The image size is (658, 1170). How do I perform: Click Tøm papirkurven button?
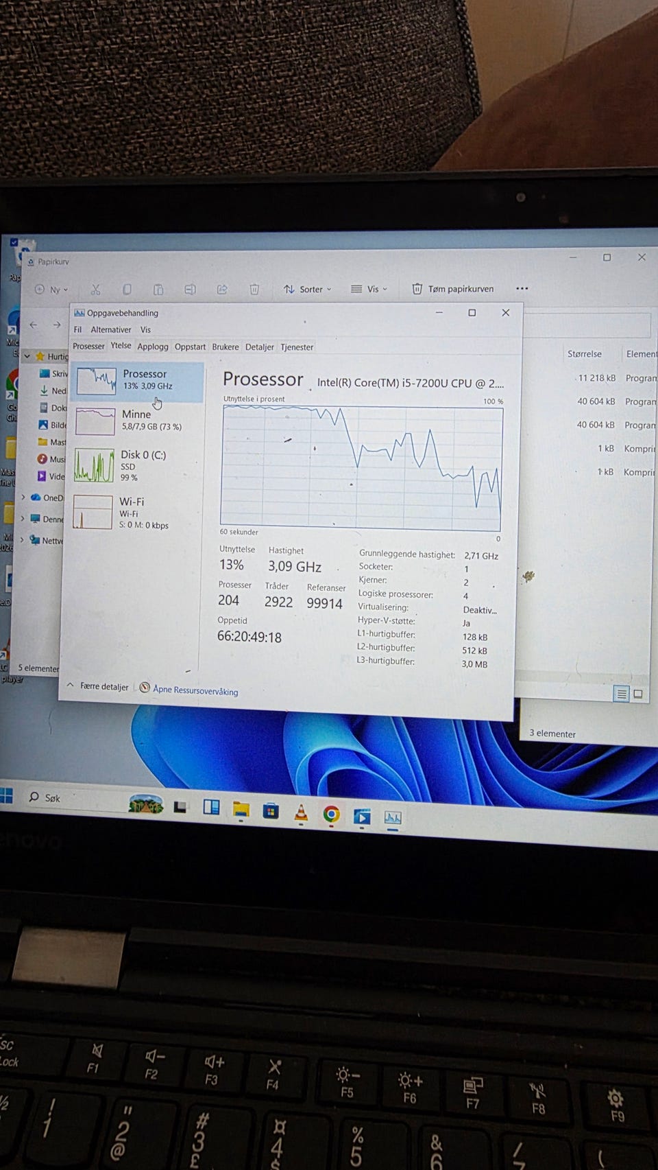[452, 289]
